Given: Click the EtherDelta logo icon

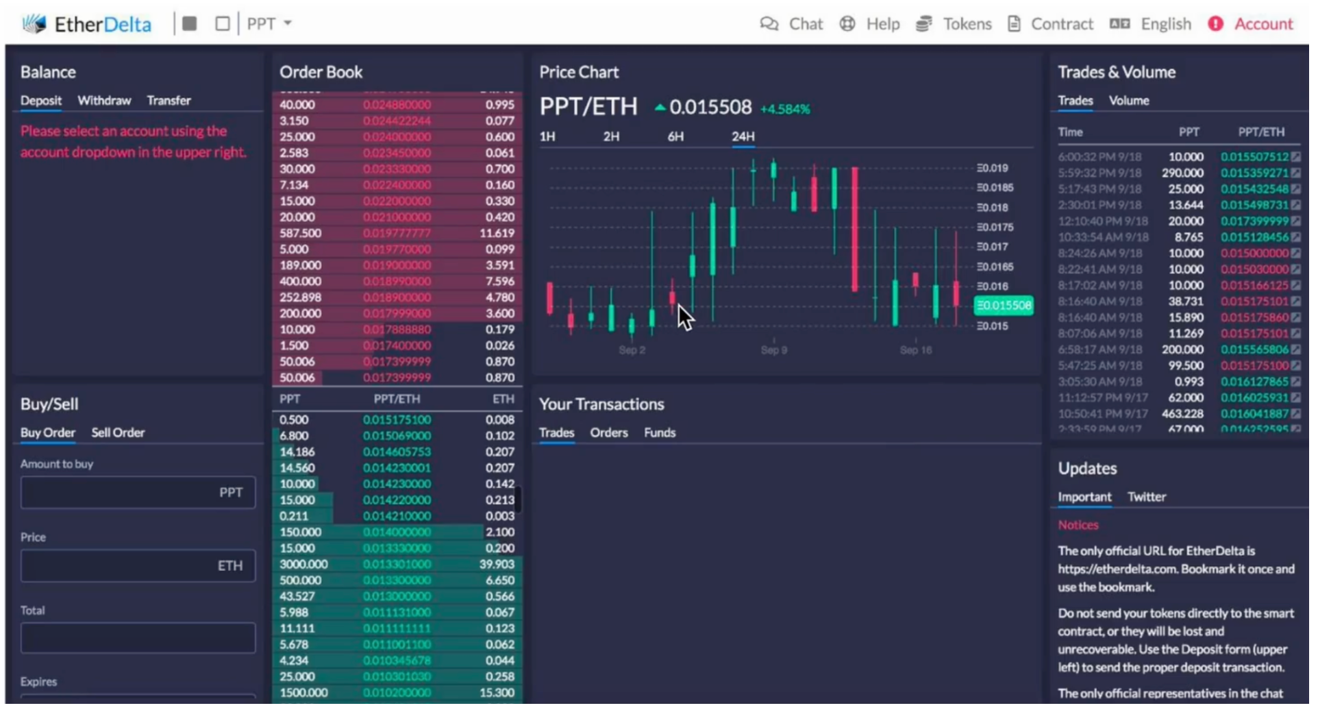Looking at the screenshot, I should tap(34, 24).
